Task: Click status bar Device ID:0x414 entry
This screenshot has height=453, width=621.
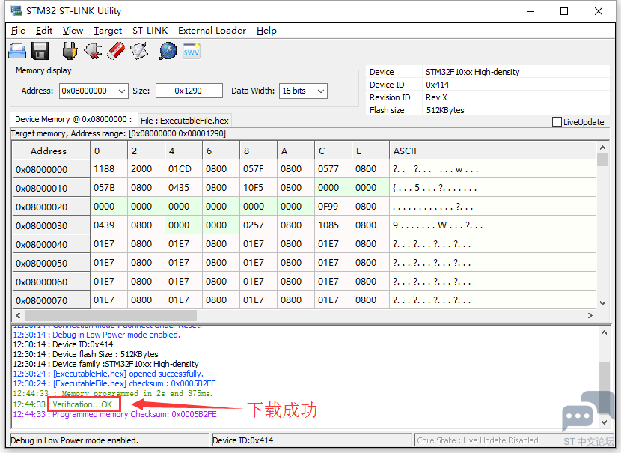Action: (242, 440)
